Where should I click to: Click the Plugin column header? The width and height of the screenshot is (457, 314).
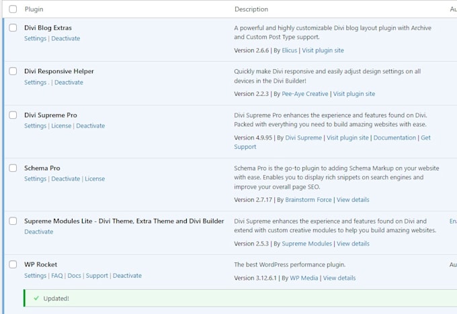[x=34, y=9]
